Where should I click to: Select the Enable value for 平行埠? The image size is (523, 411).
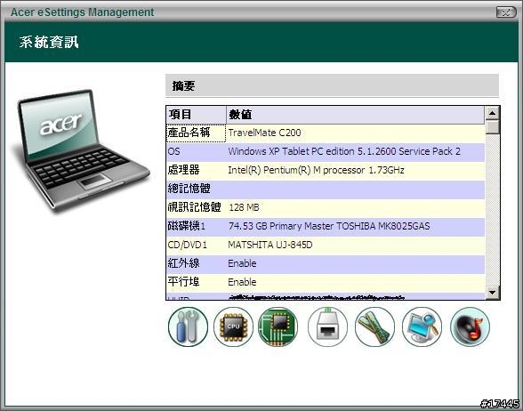pyautogui.click(x=242, y=282)
